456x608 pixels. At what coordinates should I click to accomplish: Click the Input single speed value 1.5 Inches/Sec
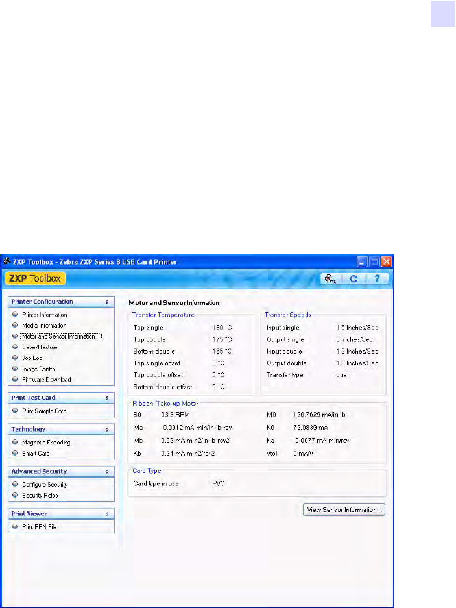[357, 328]
